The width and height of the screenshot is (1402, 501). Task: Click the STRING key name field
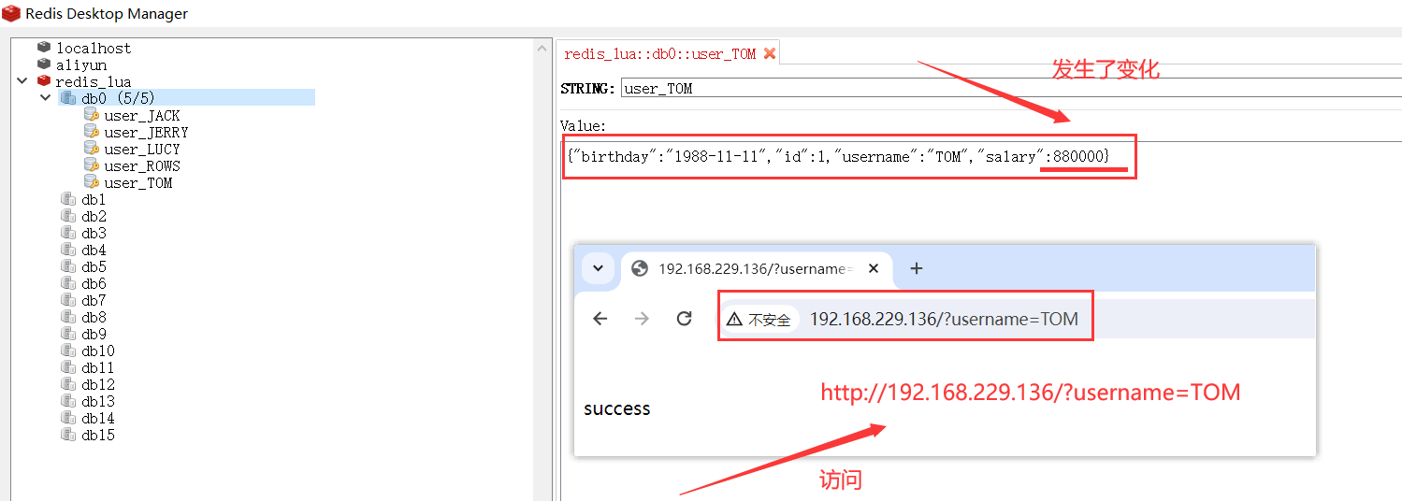coord(1011,89)
